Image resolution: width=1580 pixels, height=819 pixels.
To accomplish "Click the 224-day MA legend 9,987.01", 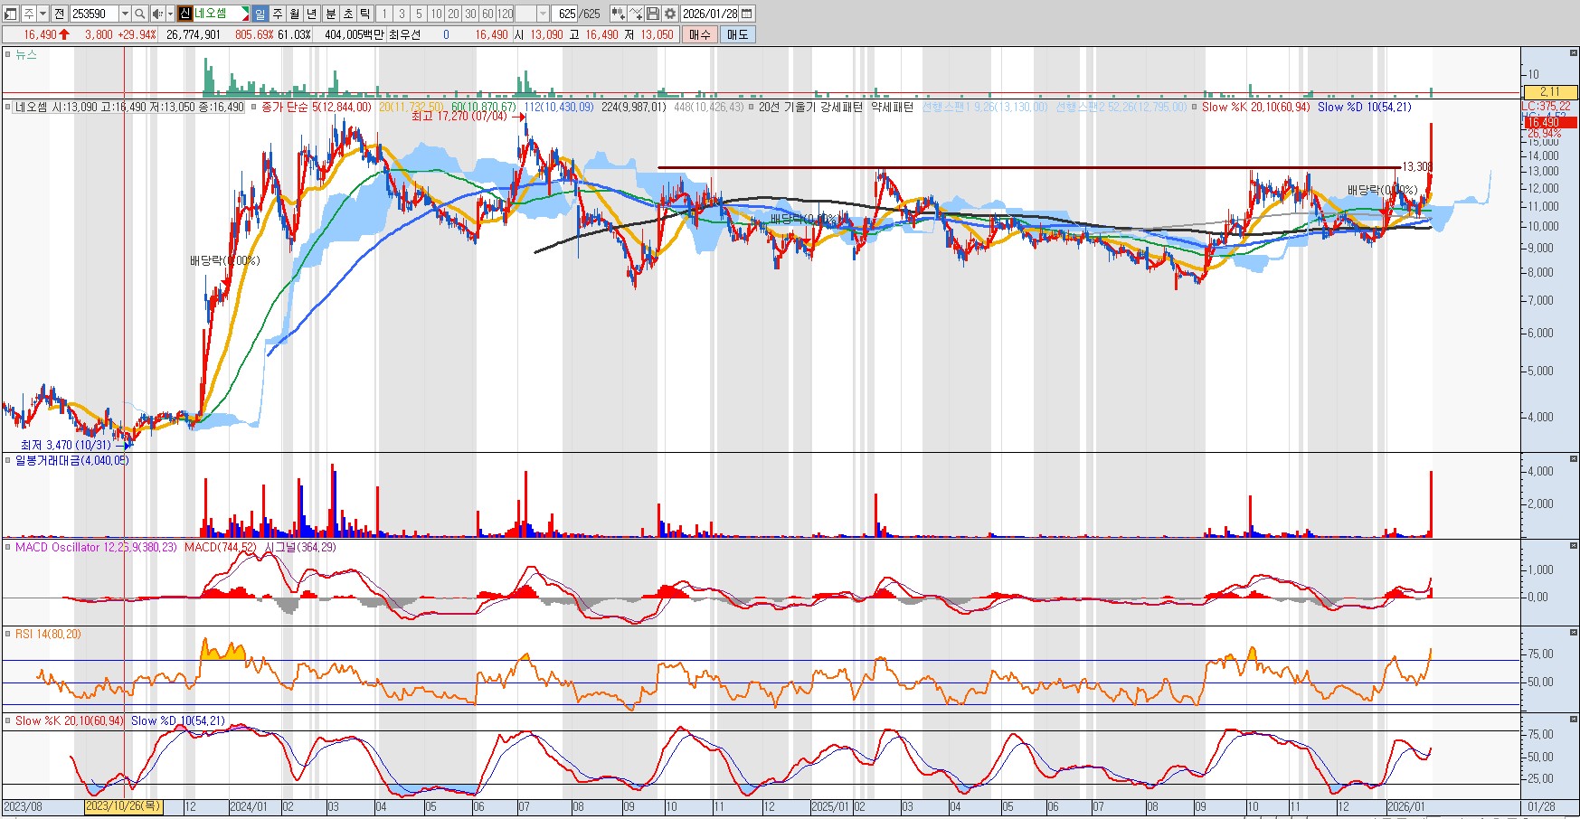I will click(x=633, y=107).
